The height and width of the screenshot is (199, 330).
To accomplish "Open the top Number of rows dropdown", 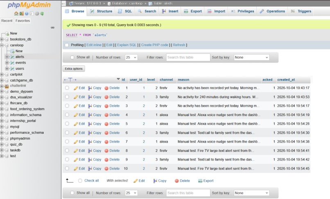I will pyautogui.click(x=131, y=57).
